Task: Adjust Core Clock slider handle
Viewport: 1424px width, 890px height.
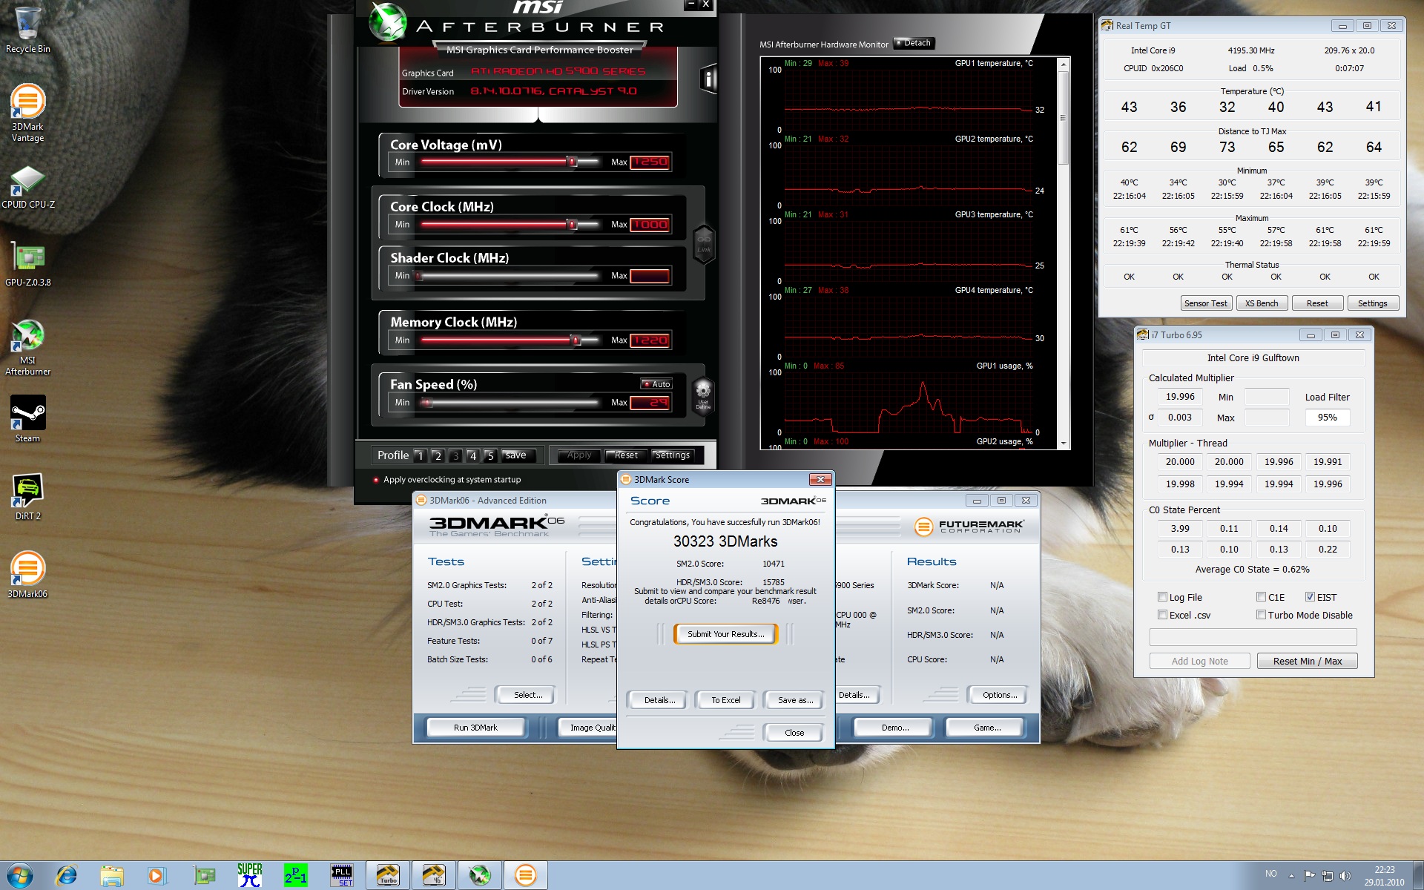Action: pos(572,224)
